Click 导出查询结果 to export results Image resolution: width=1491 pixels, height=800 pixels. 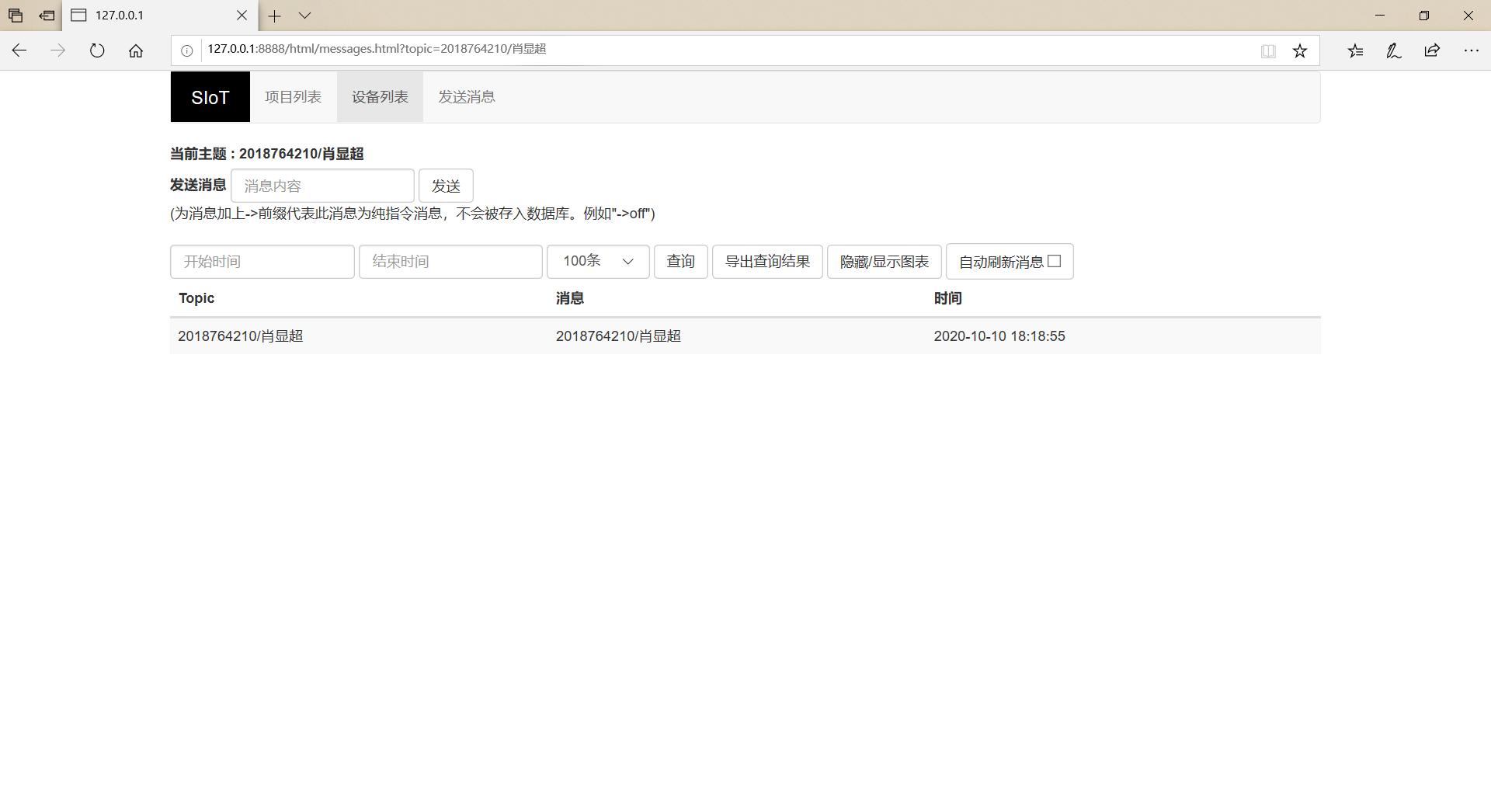click(x=766, y=261)
